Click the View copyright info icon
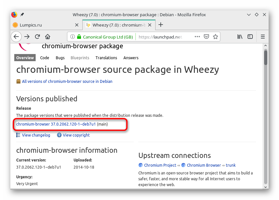The image size is (279, 200). coord(59,135)
